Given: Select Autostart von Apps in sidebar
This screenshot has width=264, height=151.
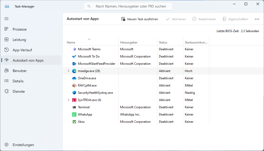Looking at the screenshot, I should coord(31,60).
